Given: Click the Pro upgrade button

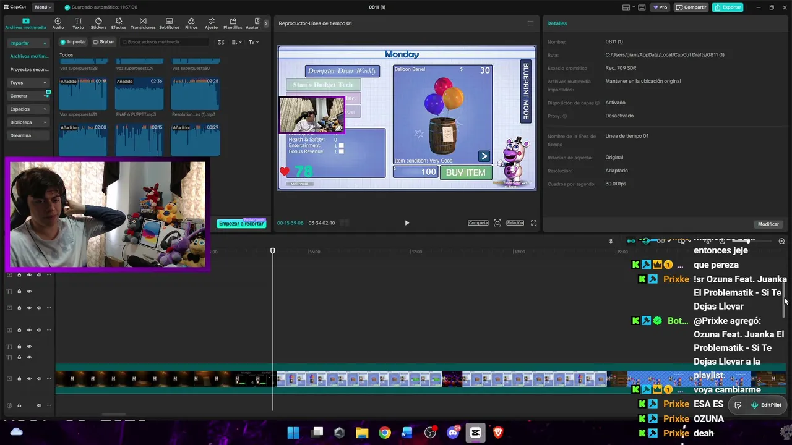Looking at the screenshot, I should 660,7.
